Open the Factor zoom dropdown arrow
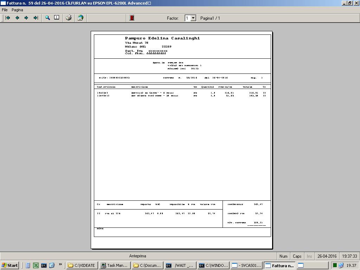The width and height of the screenshot is (360, 270). pyautogui.click(x=193, y=18)
